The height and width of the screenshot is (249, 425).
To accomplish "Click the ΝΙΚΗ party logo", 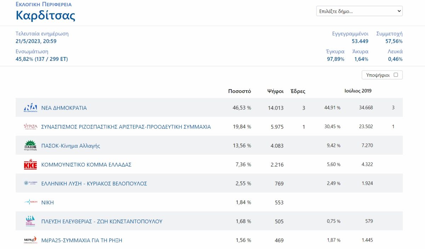I will (30, 202).
